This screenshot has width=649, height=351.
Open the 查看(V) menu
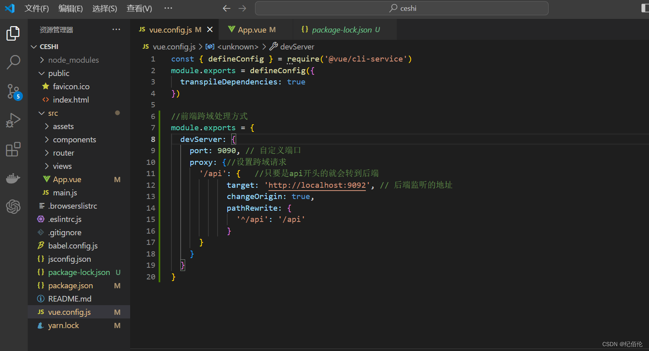(x=139, y=8)
